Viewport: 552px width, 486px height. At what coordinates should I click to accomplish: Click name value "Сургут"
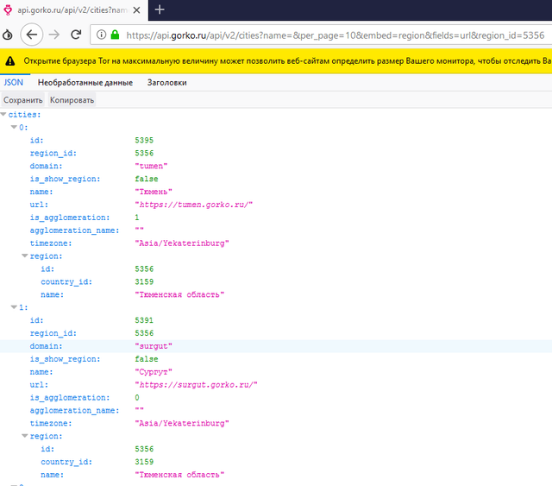pos(154,372)
